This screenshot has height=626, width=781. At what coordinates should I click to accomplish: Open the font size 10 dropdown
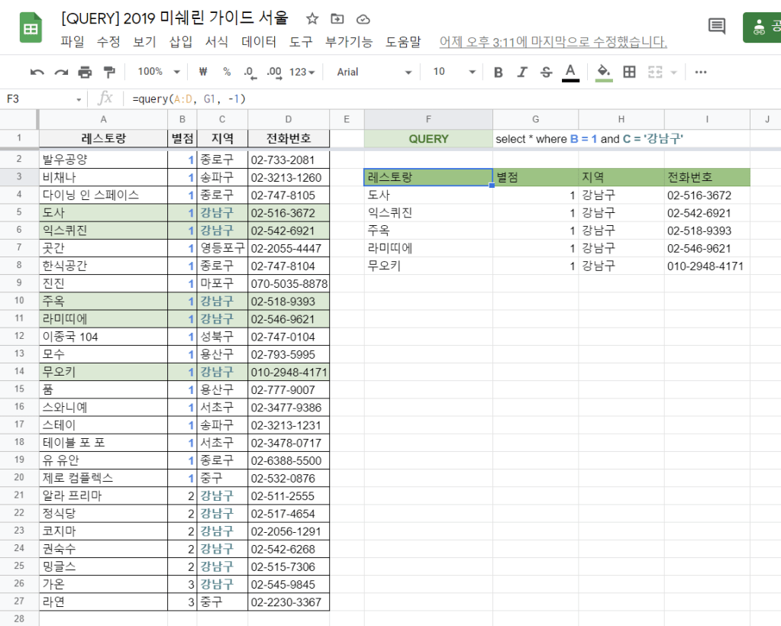coord(453,72)
